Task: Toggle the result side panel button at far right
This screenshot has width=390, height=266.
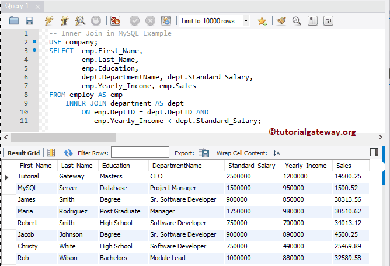Action: (374, 152)
